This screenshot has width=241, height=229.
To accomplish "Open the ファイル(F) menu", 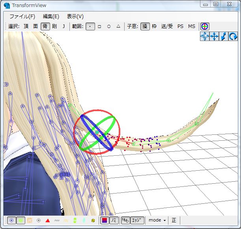I will coord(22,16).
